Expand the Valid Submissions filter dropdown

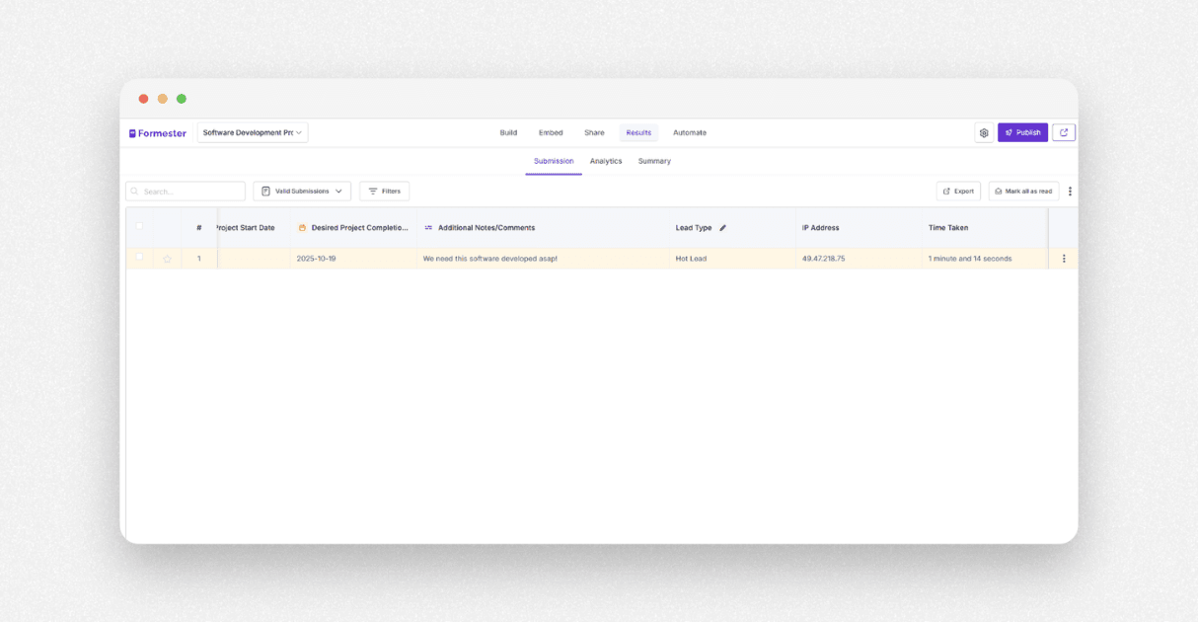point(302,192)
